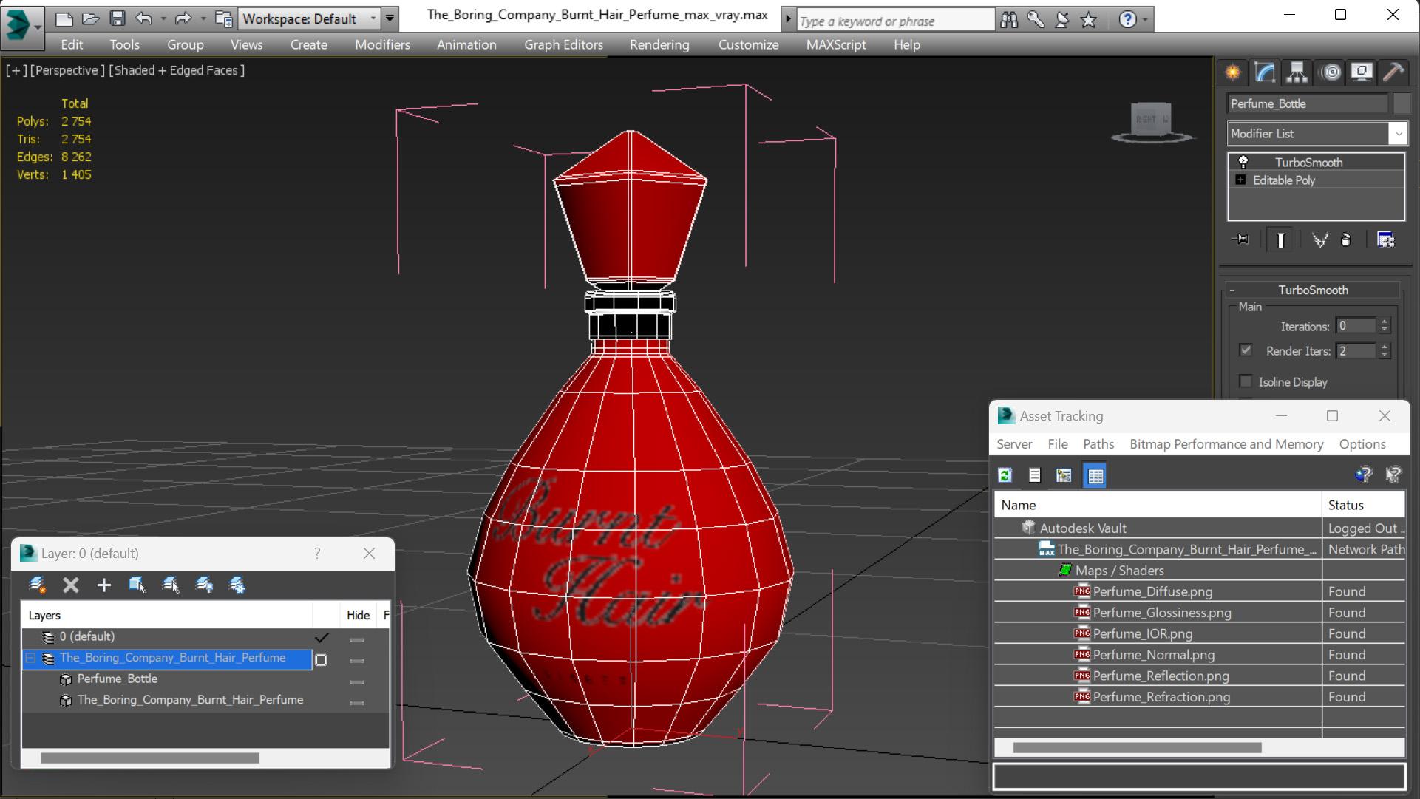Viewport: 1420px width, 799px height.
Task: Switch Asset Tracking to table view
Action: pos(1095,475)
